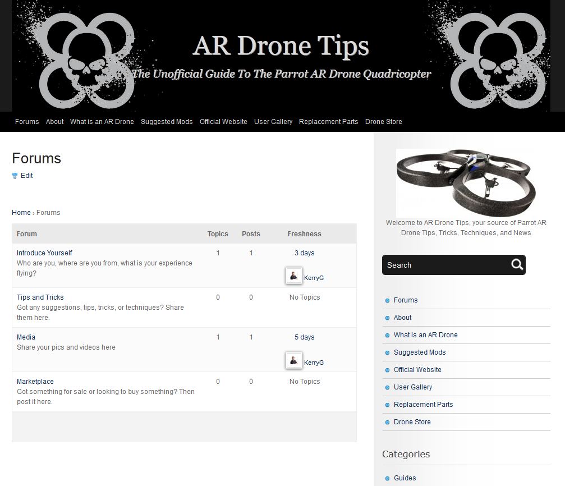Click KerryG avatar in Introduce Yourself row
Viewport: 565px width, 486px height.
tap(293, 276)
